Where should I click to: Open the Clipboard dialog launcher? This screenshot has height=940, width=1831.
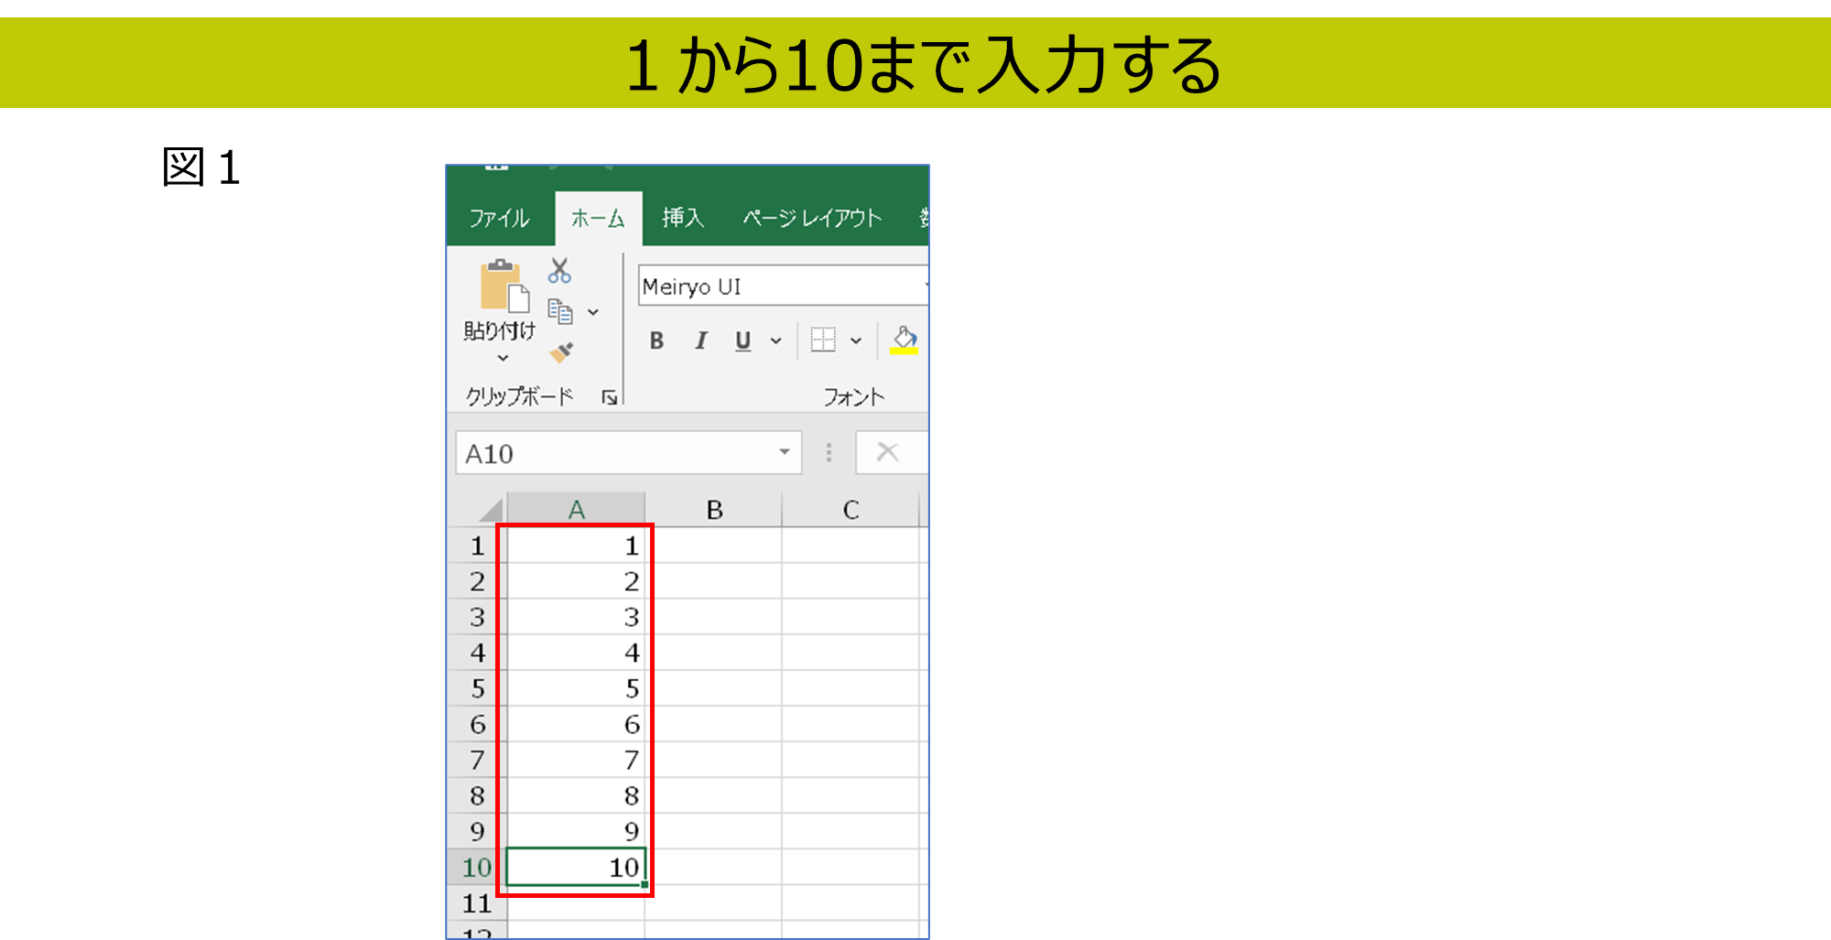[609, 397]
